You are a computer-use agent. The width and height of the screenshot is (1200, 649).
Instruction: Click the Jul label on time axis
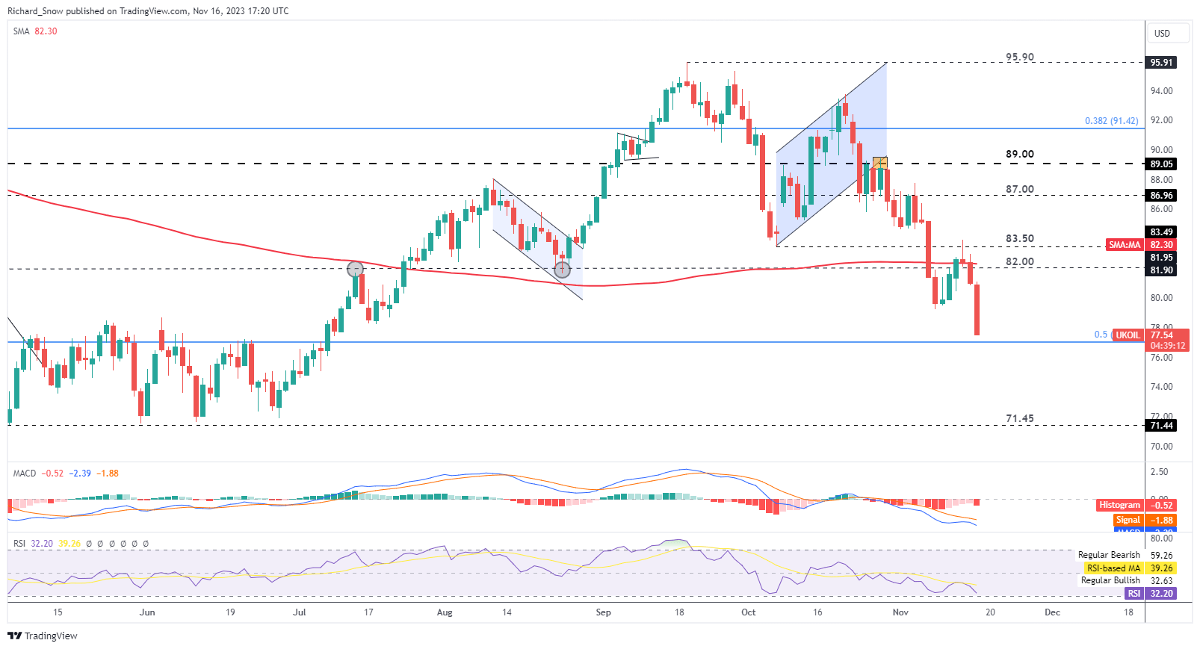click(299, 612)
